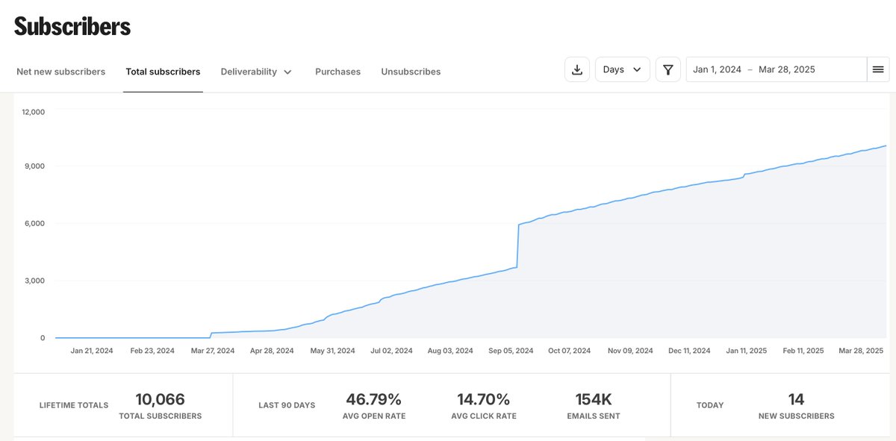Click the New Subscribers caption

[797, 416]
